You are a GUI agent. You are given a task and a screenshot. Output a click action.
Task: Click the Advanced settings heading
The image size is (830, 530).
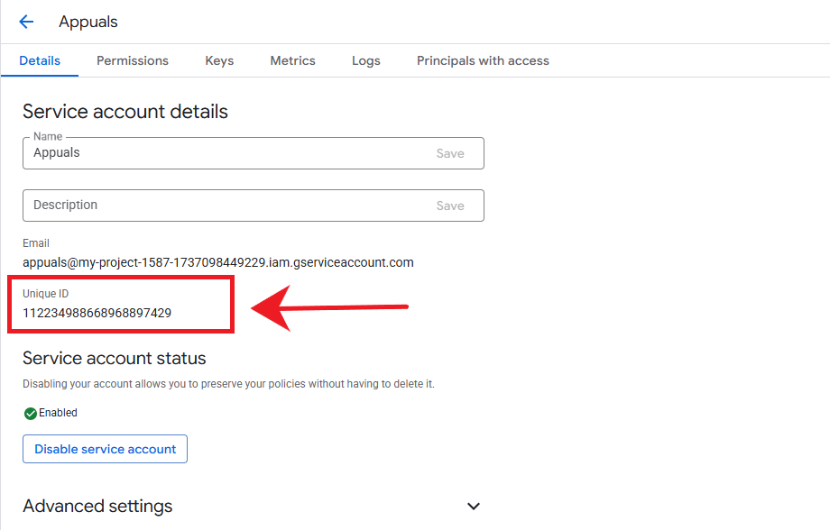pos(97,506)
